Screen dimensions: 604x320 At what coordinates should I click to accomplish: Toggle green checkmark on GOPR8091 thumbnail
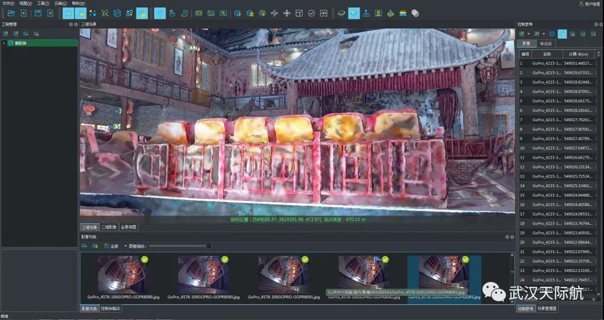coord(305,259)
